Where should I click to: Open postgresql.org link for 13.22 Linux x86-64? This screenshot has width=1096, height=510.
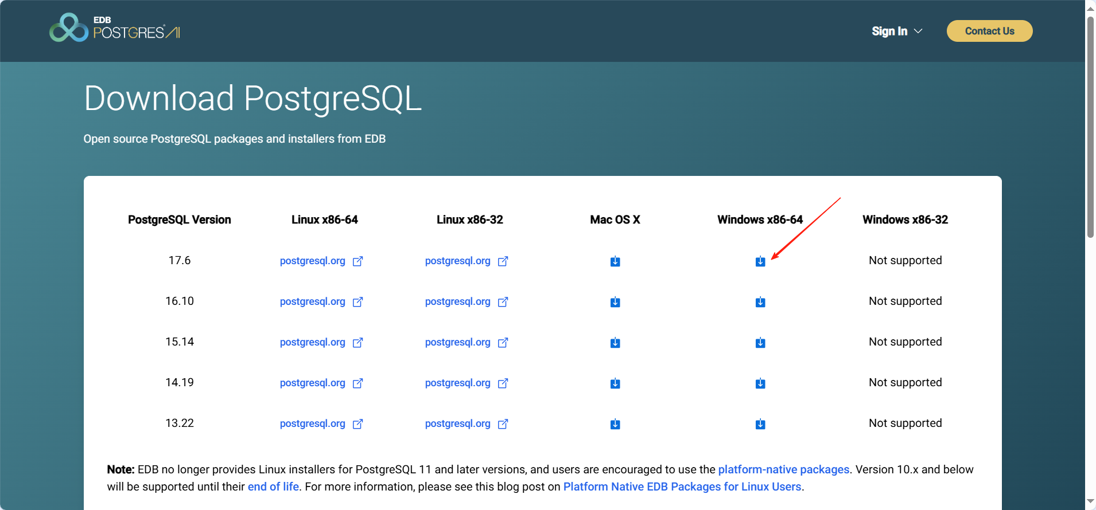point(313,423)
